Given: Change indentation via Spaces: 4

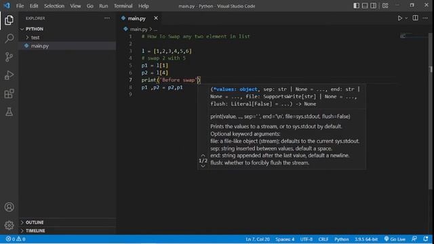Looking at the screenshot, I should [285, 239].
